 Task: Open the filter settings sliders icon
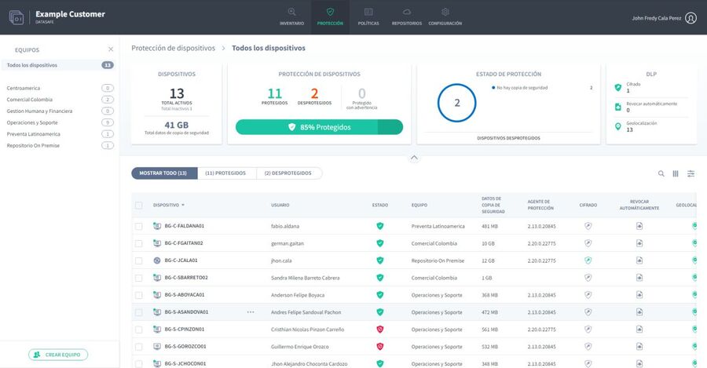coord(691,173)
